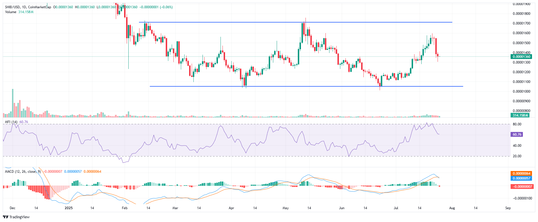Select the lower blue support line
This screenshot has height=222, width=538.
point(306,86)
